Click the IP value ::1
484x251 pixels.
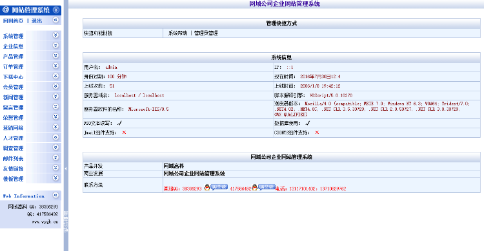point(290,67)
